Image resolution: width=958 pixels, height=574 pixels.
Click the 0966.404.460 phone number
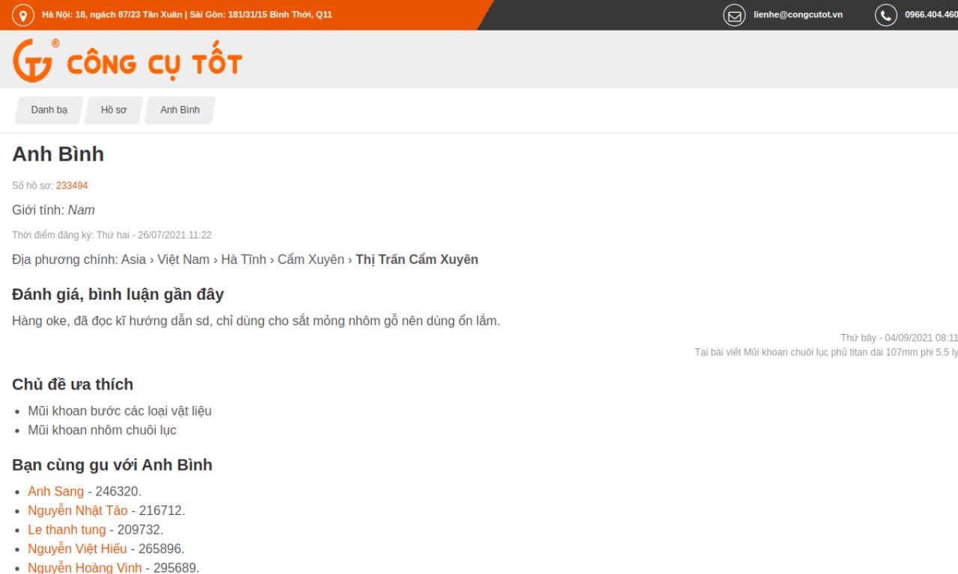coord(930,15)
